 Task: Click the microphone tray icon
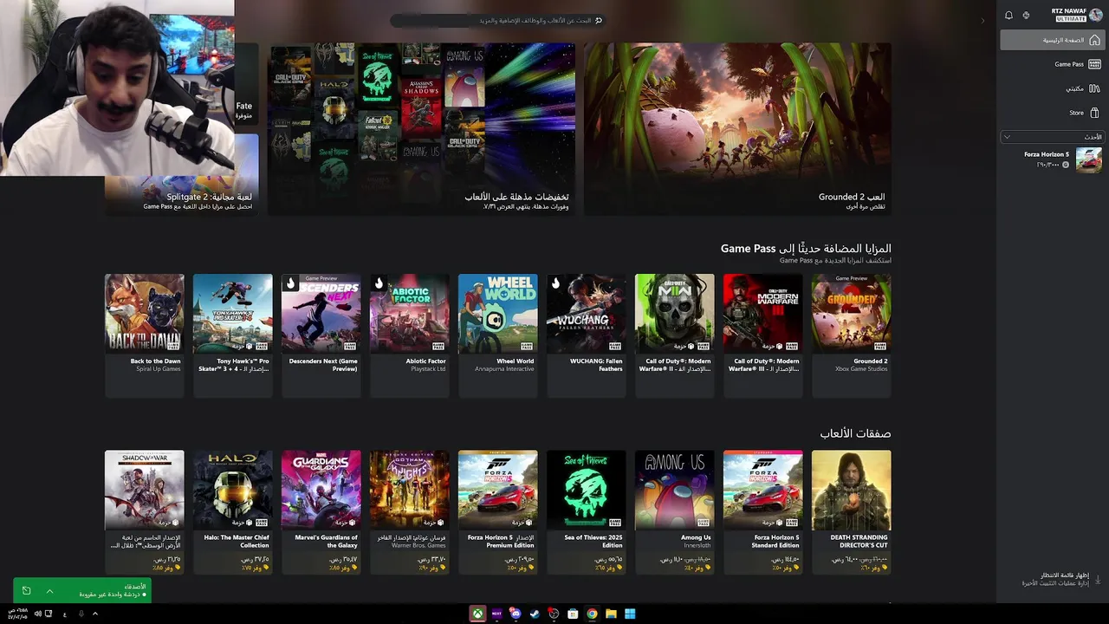81,614
